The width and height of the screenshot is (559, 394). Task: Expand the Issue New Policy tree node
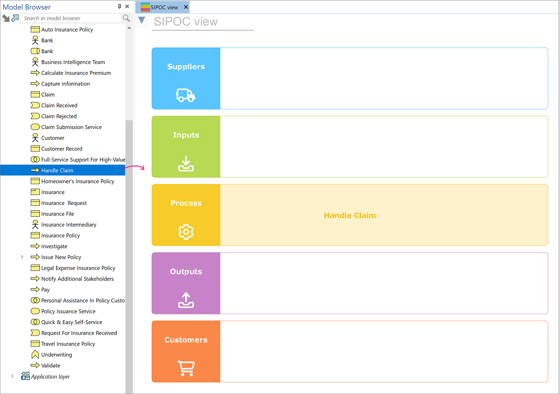pos(22,257)
